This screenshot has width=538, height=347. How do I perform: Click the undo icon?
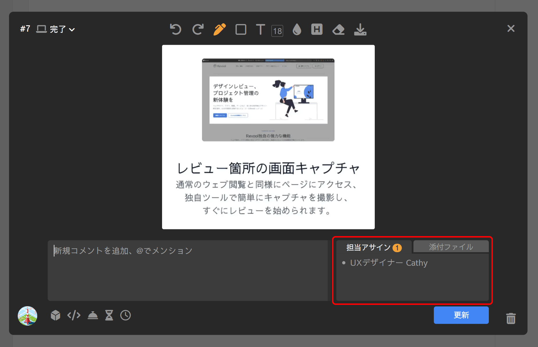point(175,29)
